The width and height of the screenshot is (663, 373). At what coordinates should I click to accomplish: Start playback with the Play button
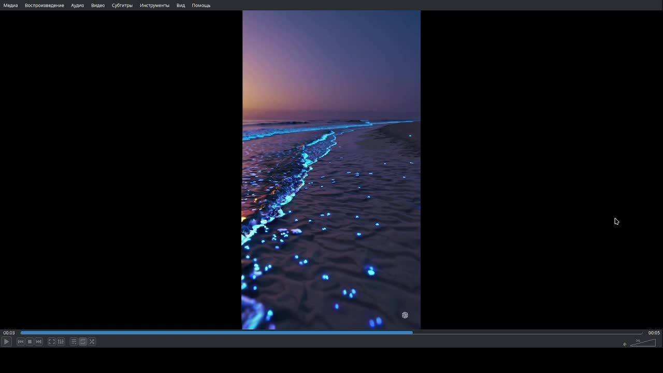(6, 341)
